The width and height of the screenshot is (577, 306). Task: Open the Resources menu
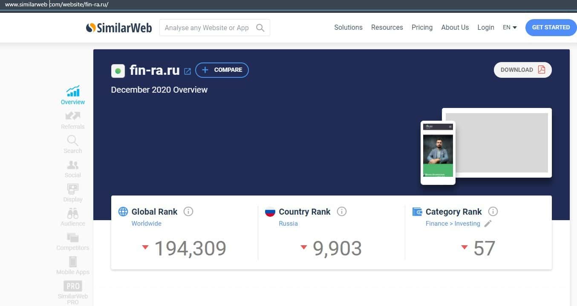pyautogui.click(x=387, y=27)
